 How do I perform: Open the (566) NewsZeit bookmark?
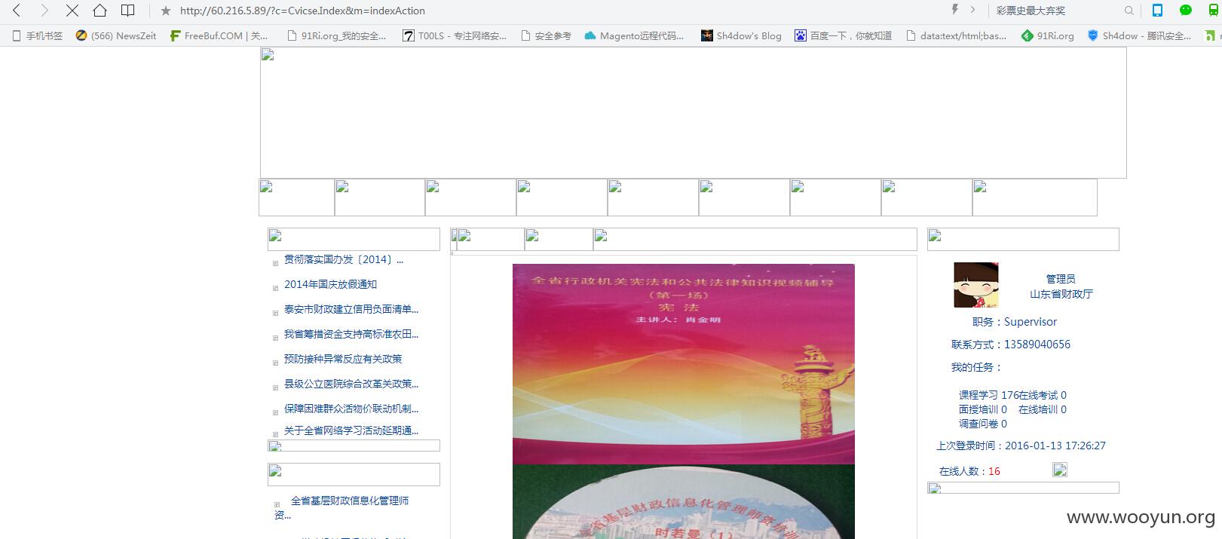pos(116,35)
